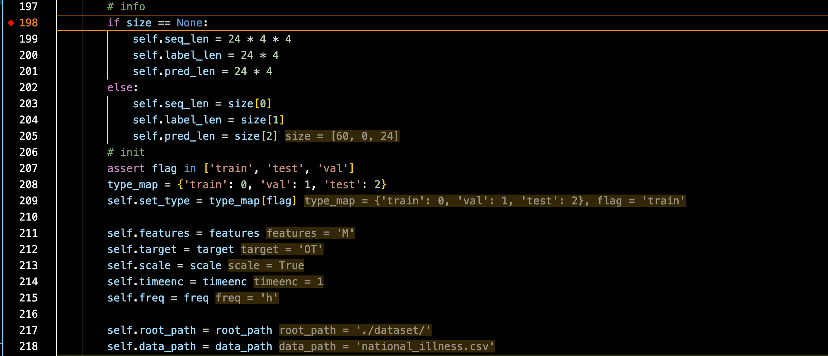Click inline debug value "flag = 'train'"

pyautogui.click(x=641, y=201)
